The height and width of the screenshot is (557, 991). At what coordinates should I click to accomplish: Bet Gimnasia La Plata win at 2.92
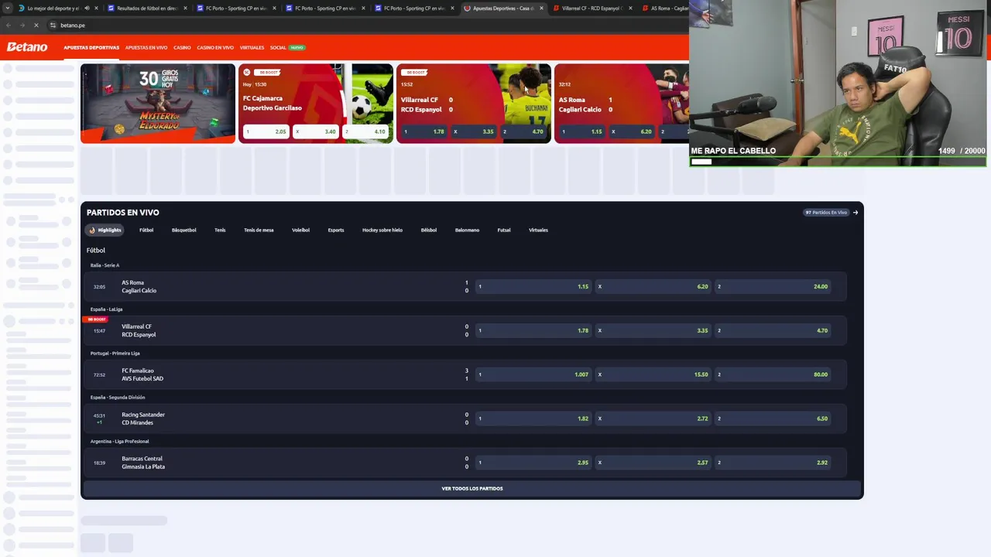pos(773,463)
